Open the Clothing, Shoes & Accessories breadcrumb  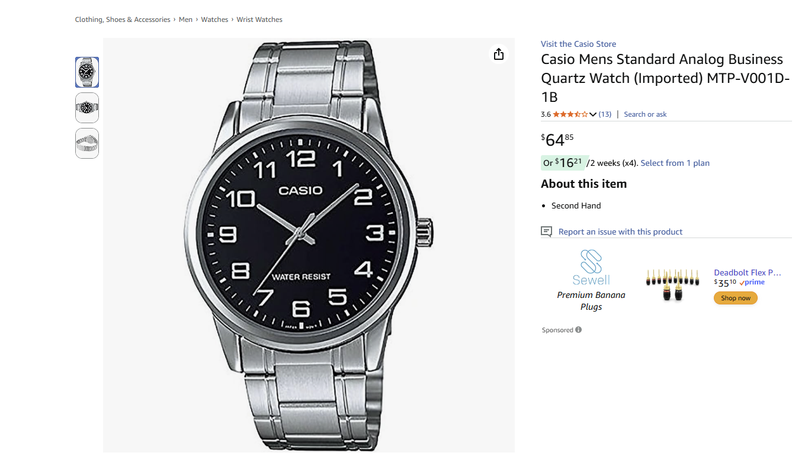[122, 19]
